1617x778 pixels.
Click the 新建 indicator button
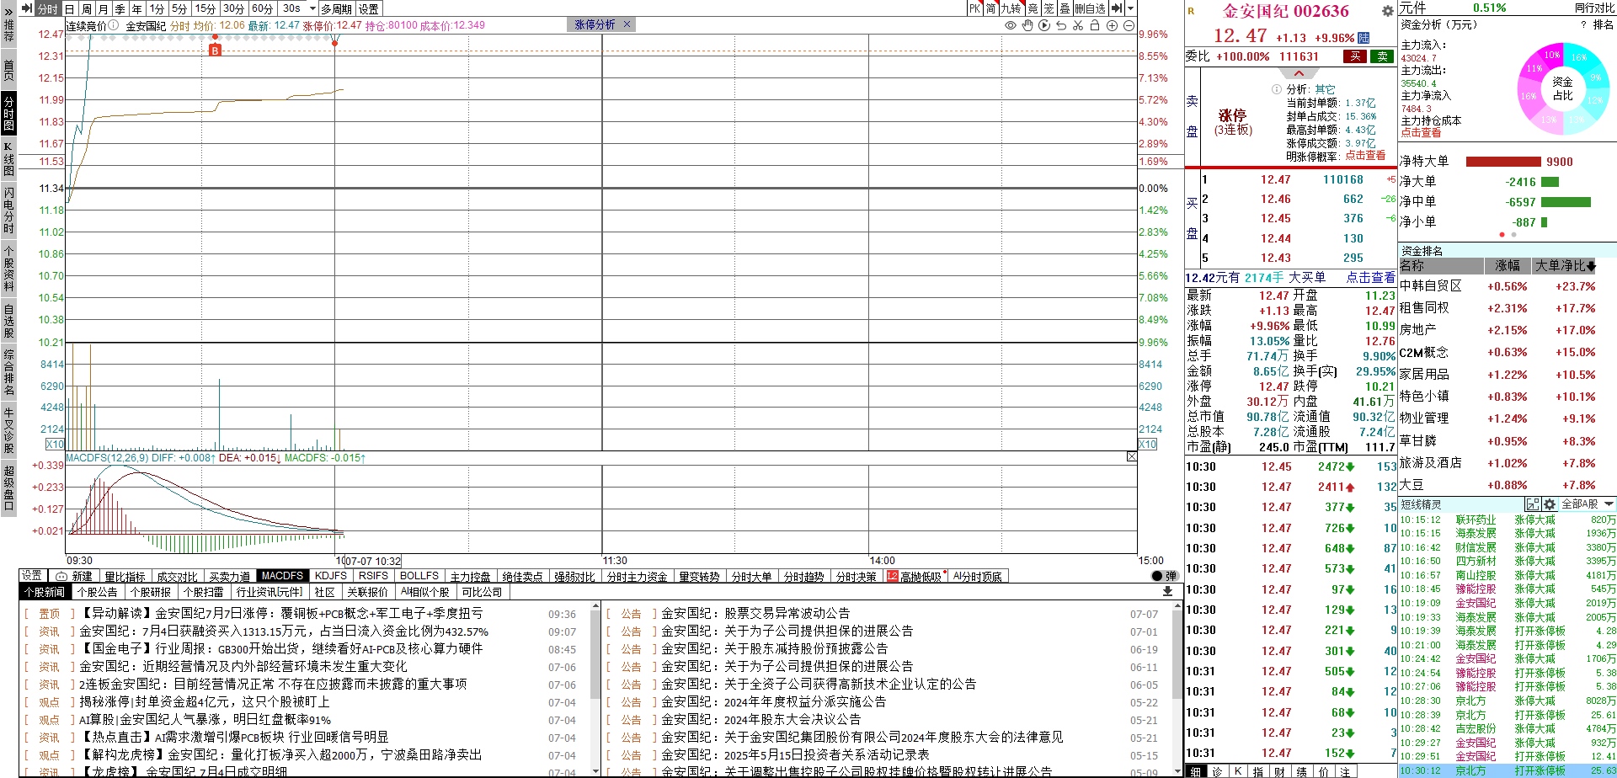[x=76, y=576]
